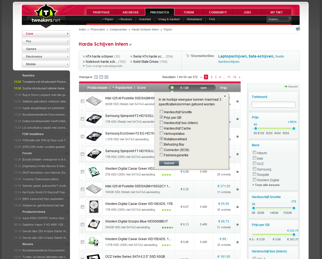Check the Verkoopstatus option
The width and height of the screenshot is (322, 259).
click(x=162, y=133)
